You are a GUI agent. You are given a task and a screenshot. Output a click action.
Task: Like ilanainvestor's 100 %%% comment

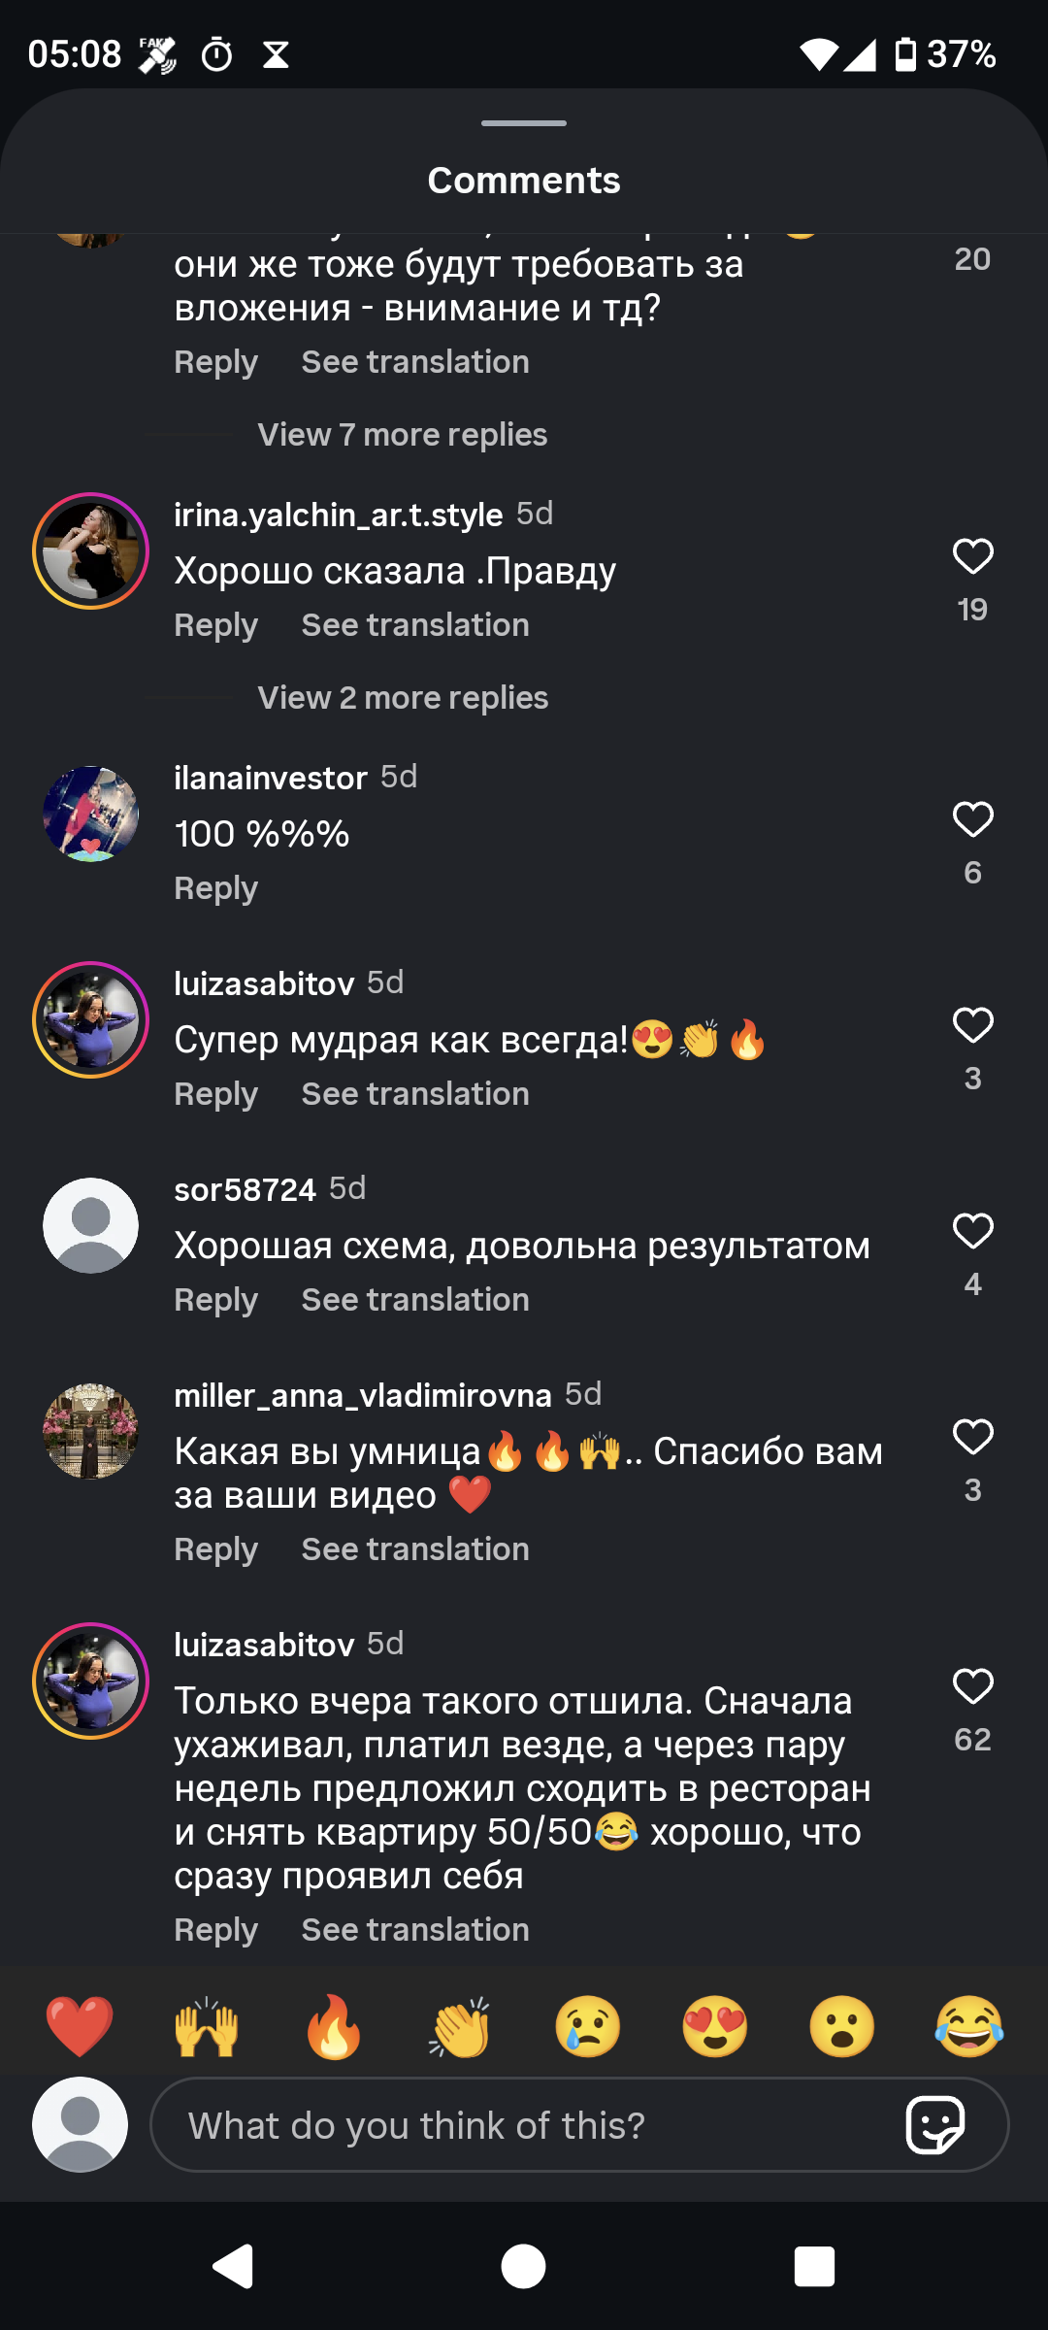pyautogui.click(x=972, y=819)
